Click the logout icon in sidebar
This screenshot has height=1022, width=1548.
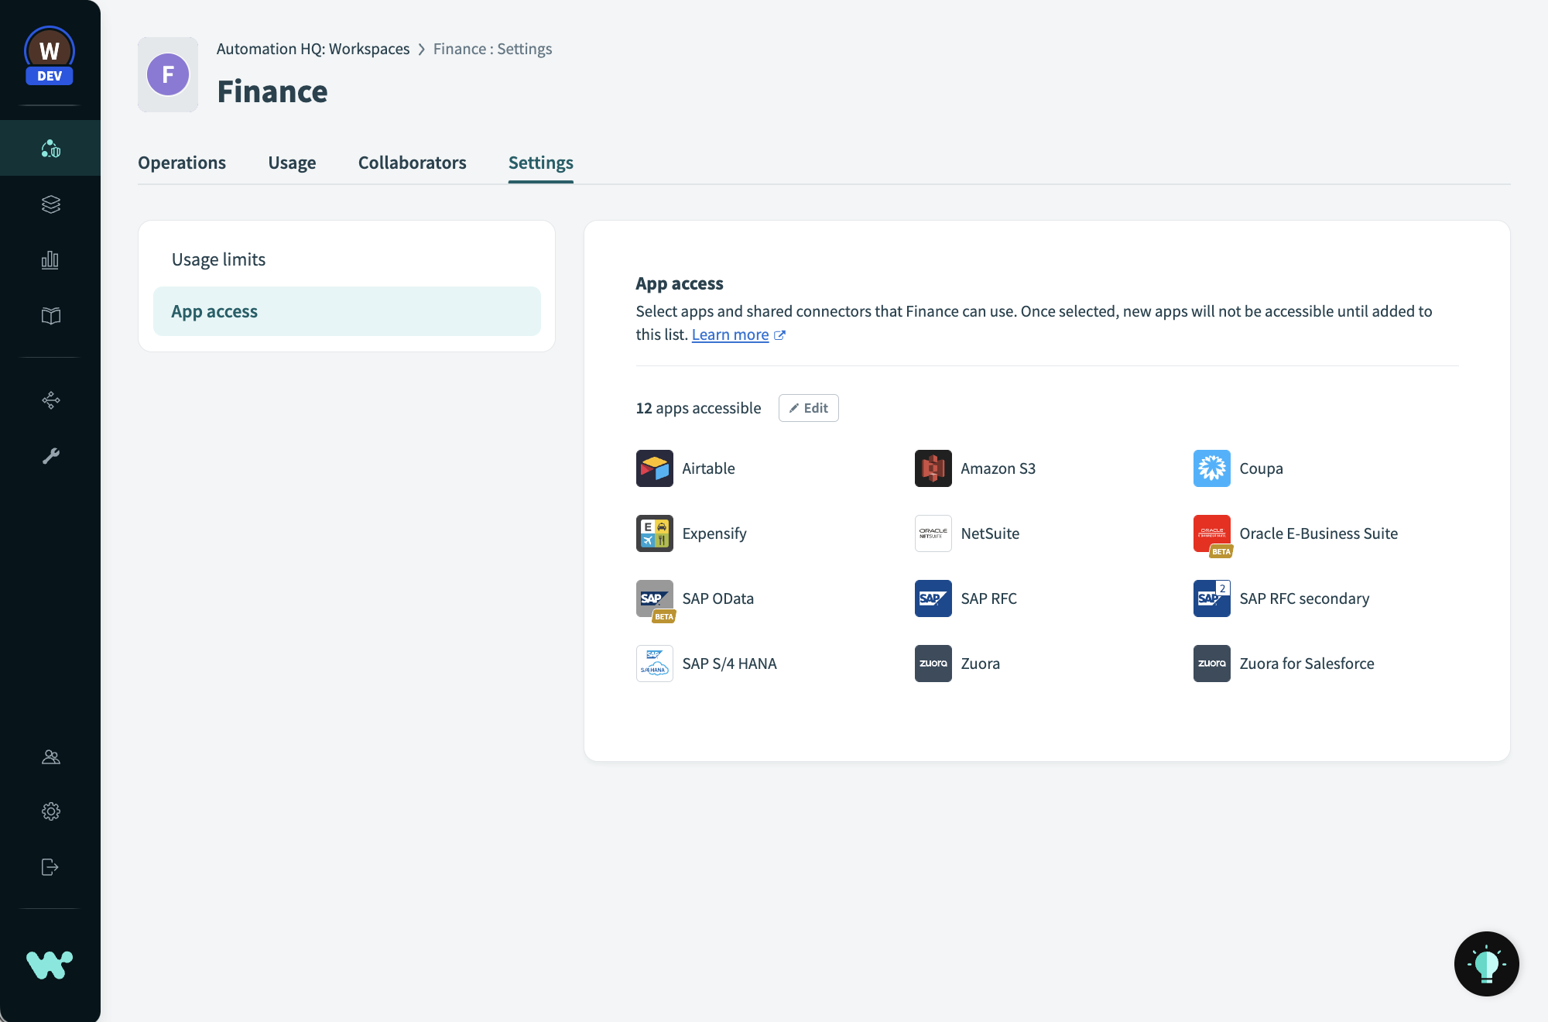coord(50,867)
